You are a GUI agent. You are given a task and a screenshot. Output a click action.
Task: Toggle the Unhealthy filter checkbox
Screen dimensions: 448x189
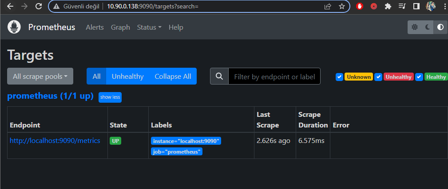point(378,77)
